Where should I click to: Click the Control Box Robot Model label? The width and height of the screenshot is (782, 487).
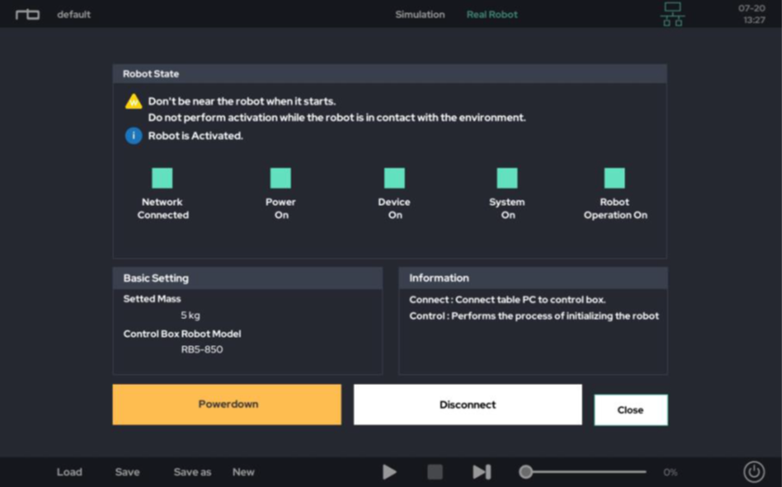click(182, 334)
